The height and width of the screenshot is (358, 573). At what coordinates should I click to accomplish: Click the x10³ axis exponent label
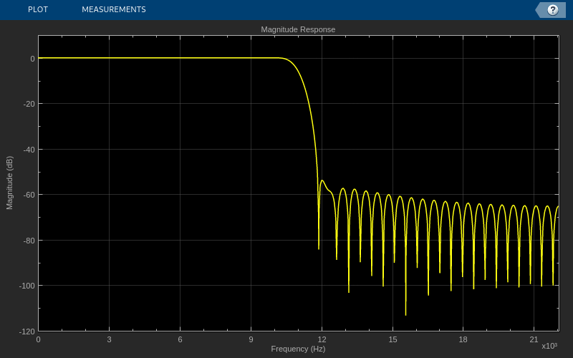pos(549,346)
